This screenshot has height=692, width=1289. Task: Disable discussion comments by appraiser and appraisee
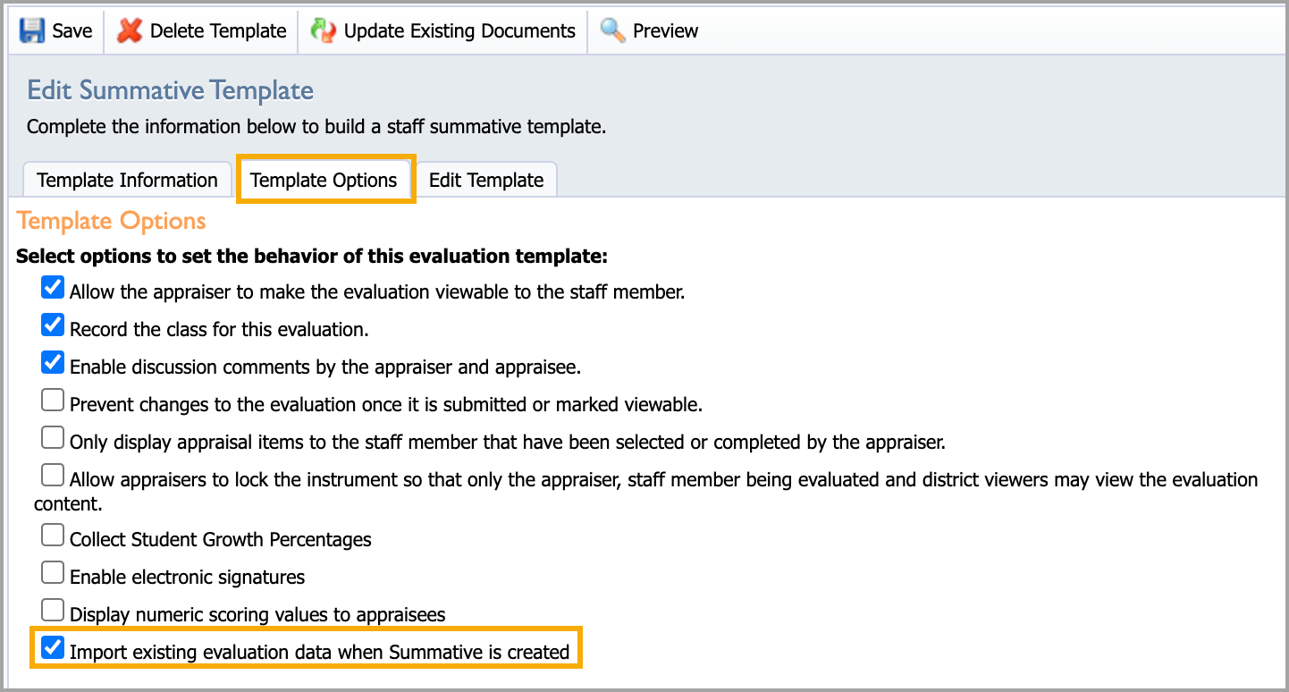tap(54, 362)
